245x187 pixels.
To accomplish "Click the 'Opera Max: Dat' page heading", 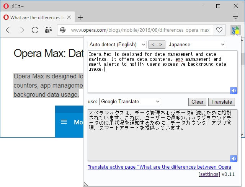I will point(49,53).
